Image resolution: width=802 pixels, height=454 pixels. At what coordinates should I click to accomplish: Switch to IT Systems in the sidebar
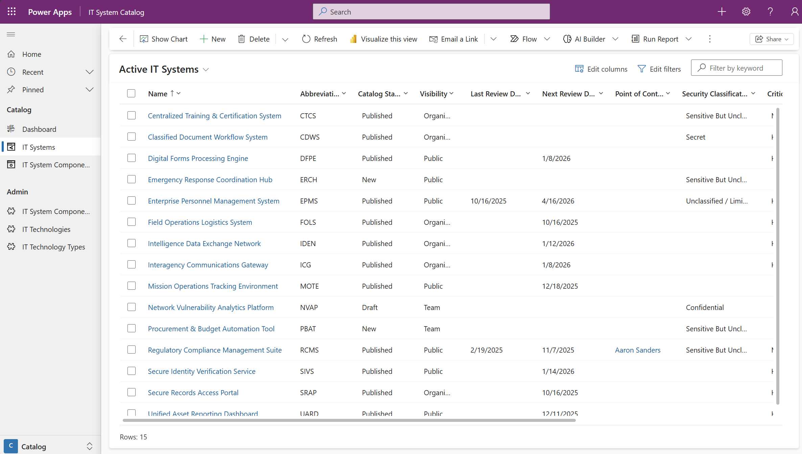(38, 147)
